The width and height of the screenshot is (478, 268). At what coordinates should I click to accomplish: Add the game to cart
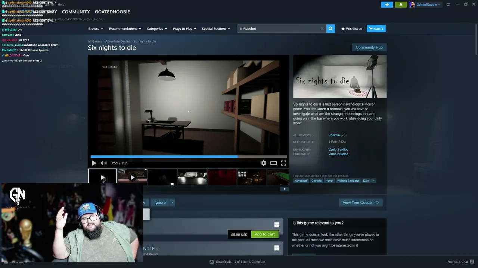tap(265, 234)
